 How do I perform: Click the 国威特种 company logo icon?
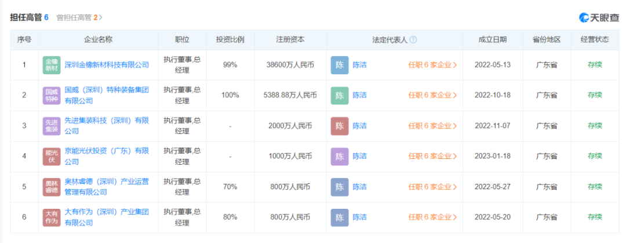coord(52,95)
